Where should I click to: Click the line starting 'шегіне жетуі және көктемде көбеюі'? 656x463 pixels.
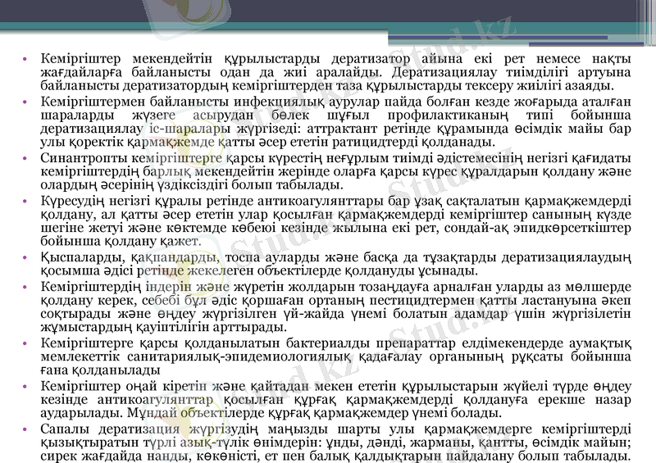click(335, 228)
